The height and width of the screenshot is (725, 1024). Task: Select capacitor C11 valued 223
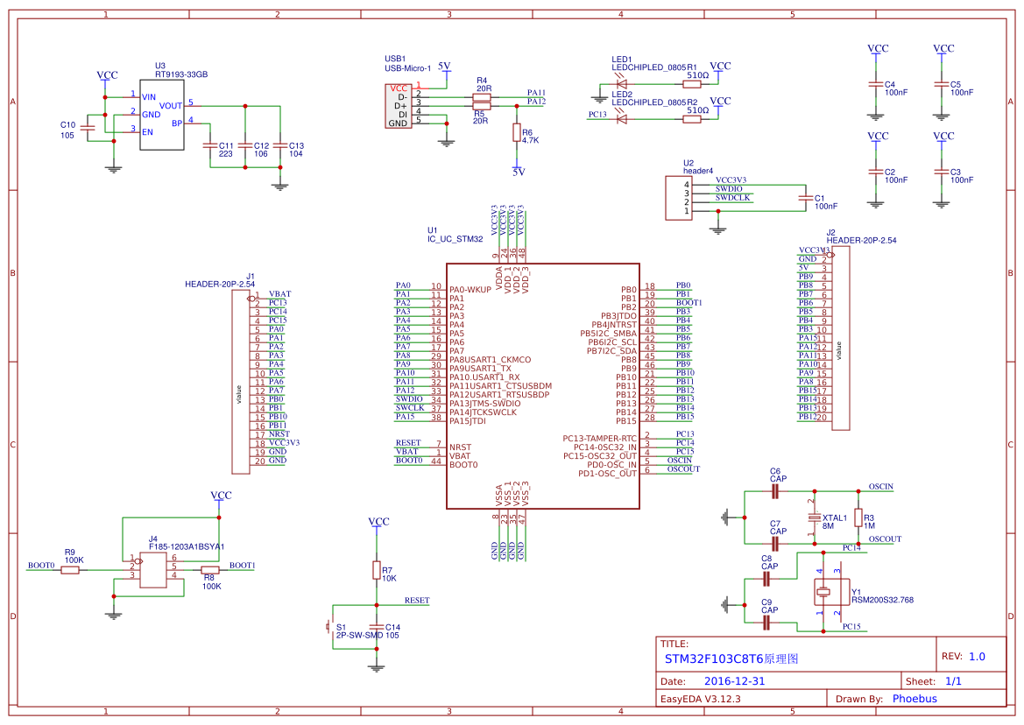click(x=209, y=146)
